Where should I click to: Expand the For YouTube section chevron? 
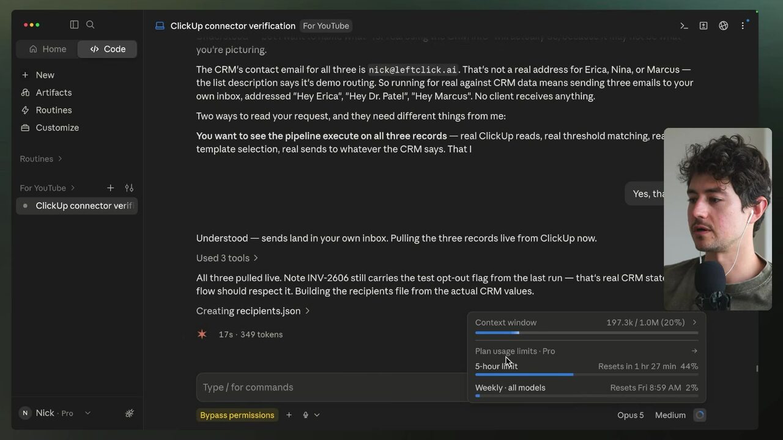73,188
